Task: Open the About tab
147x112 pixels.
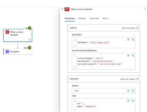Action: pos(105,18)
